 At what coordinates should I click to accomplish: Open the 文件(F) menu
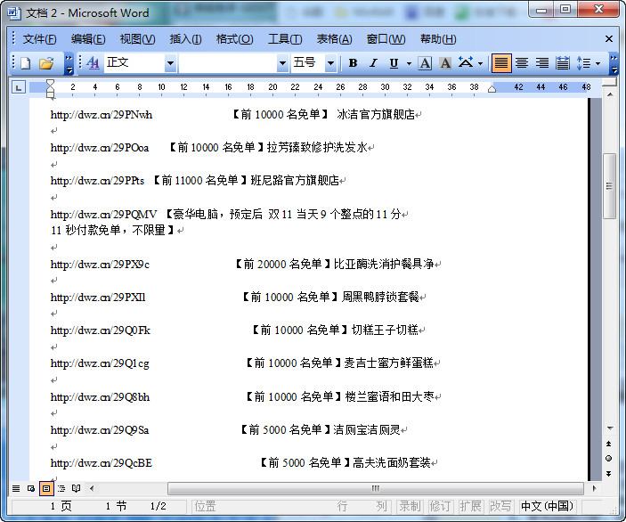click(39, 39)
